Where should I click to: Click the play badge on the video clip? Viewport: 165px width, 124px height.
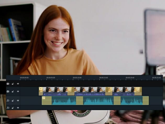click(x=41, y=89)
